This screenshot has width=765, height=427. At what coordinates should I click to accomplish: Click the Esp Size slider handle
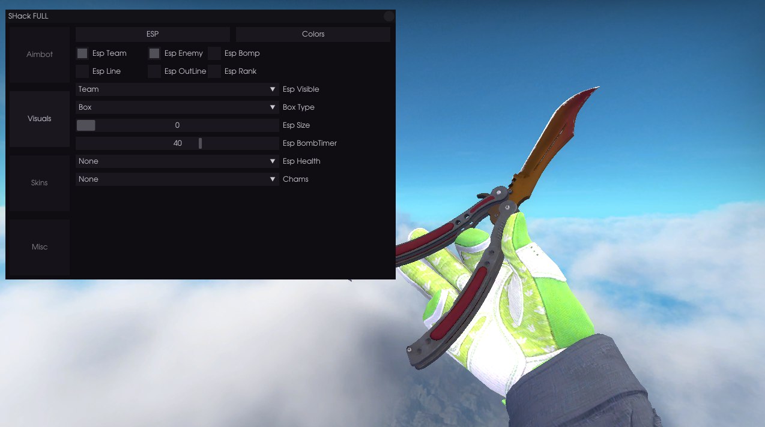click(x=86, y=125)
